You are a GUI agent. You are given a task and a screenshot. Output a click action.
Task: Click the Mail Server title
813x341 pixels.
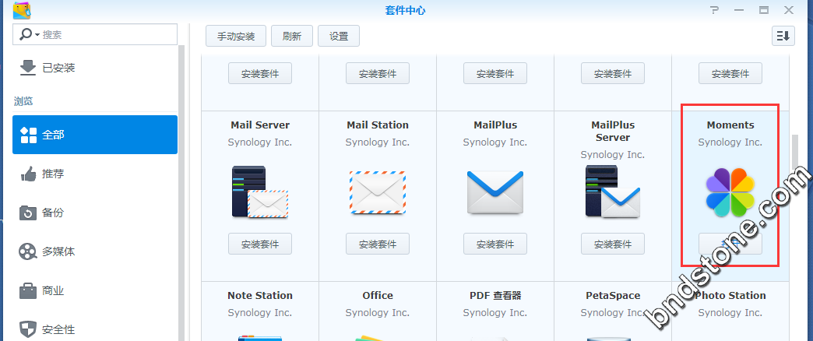260,125
